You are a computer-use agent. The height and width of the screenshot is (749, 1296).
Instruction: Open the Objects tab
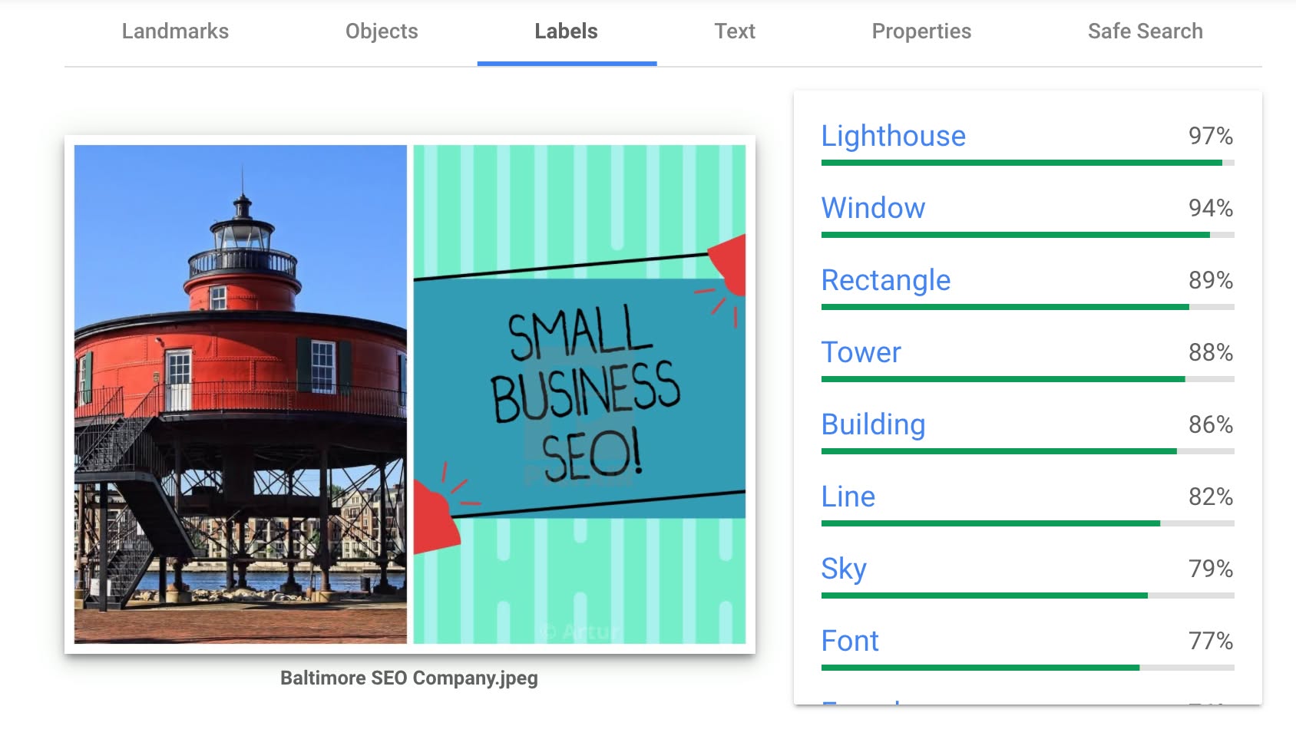click(x=382, y=31)
